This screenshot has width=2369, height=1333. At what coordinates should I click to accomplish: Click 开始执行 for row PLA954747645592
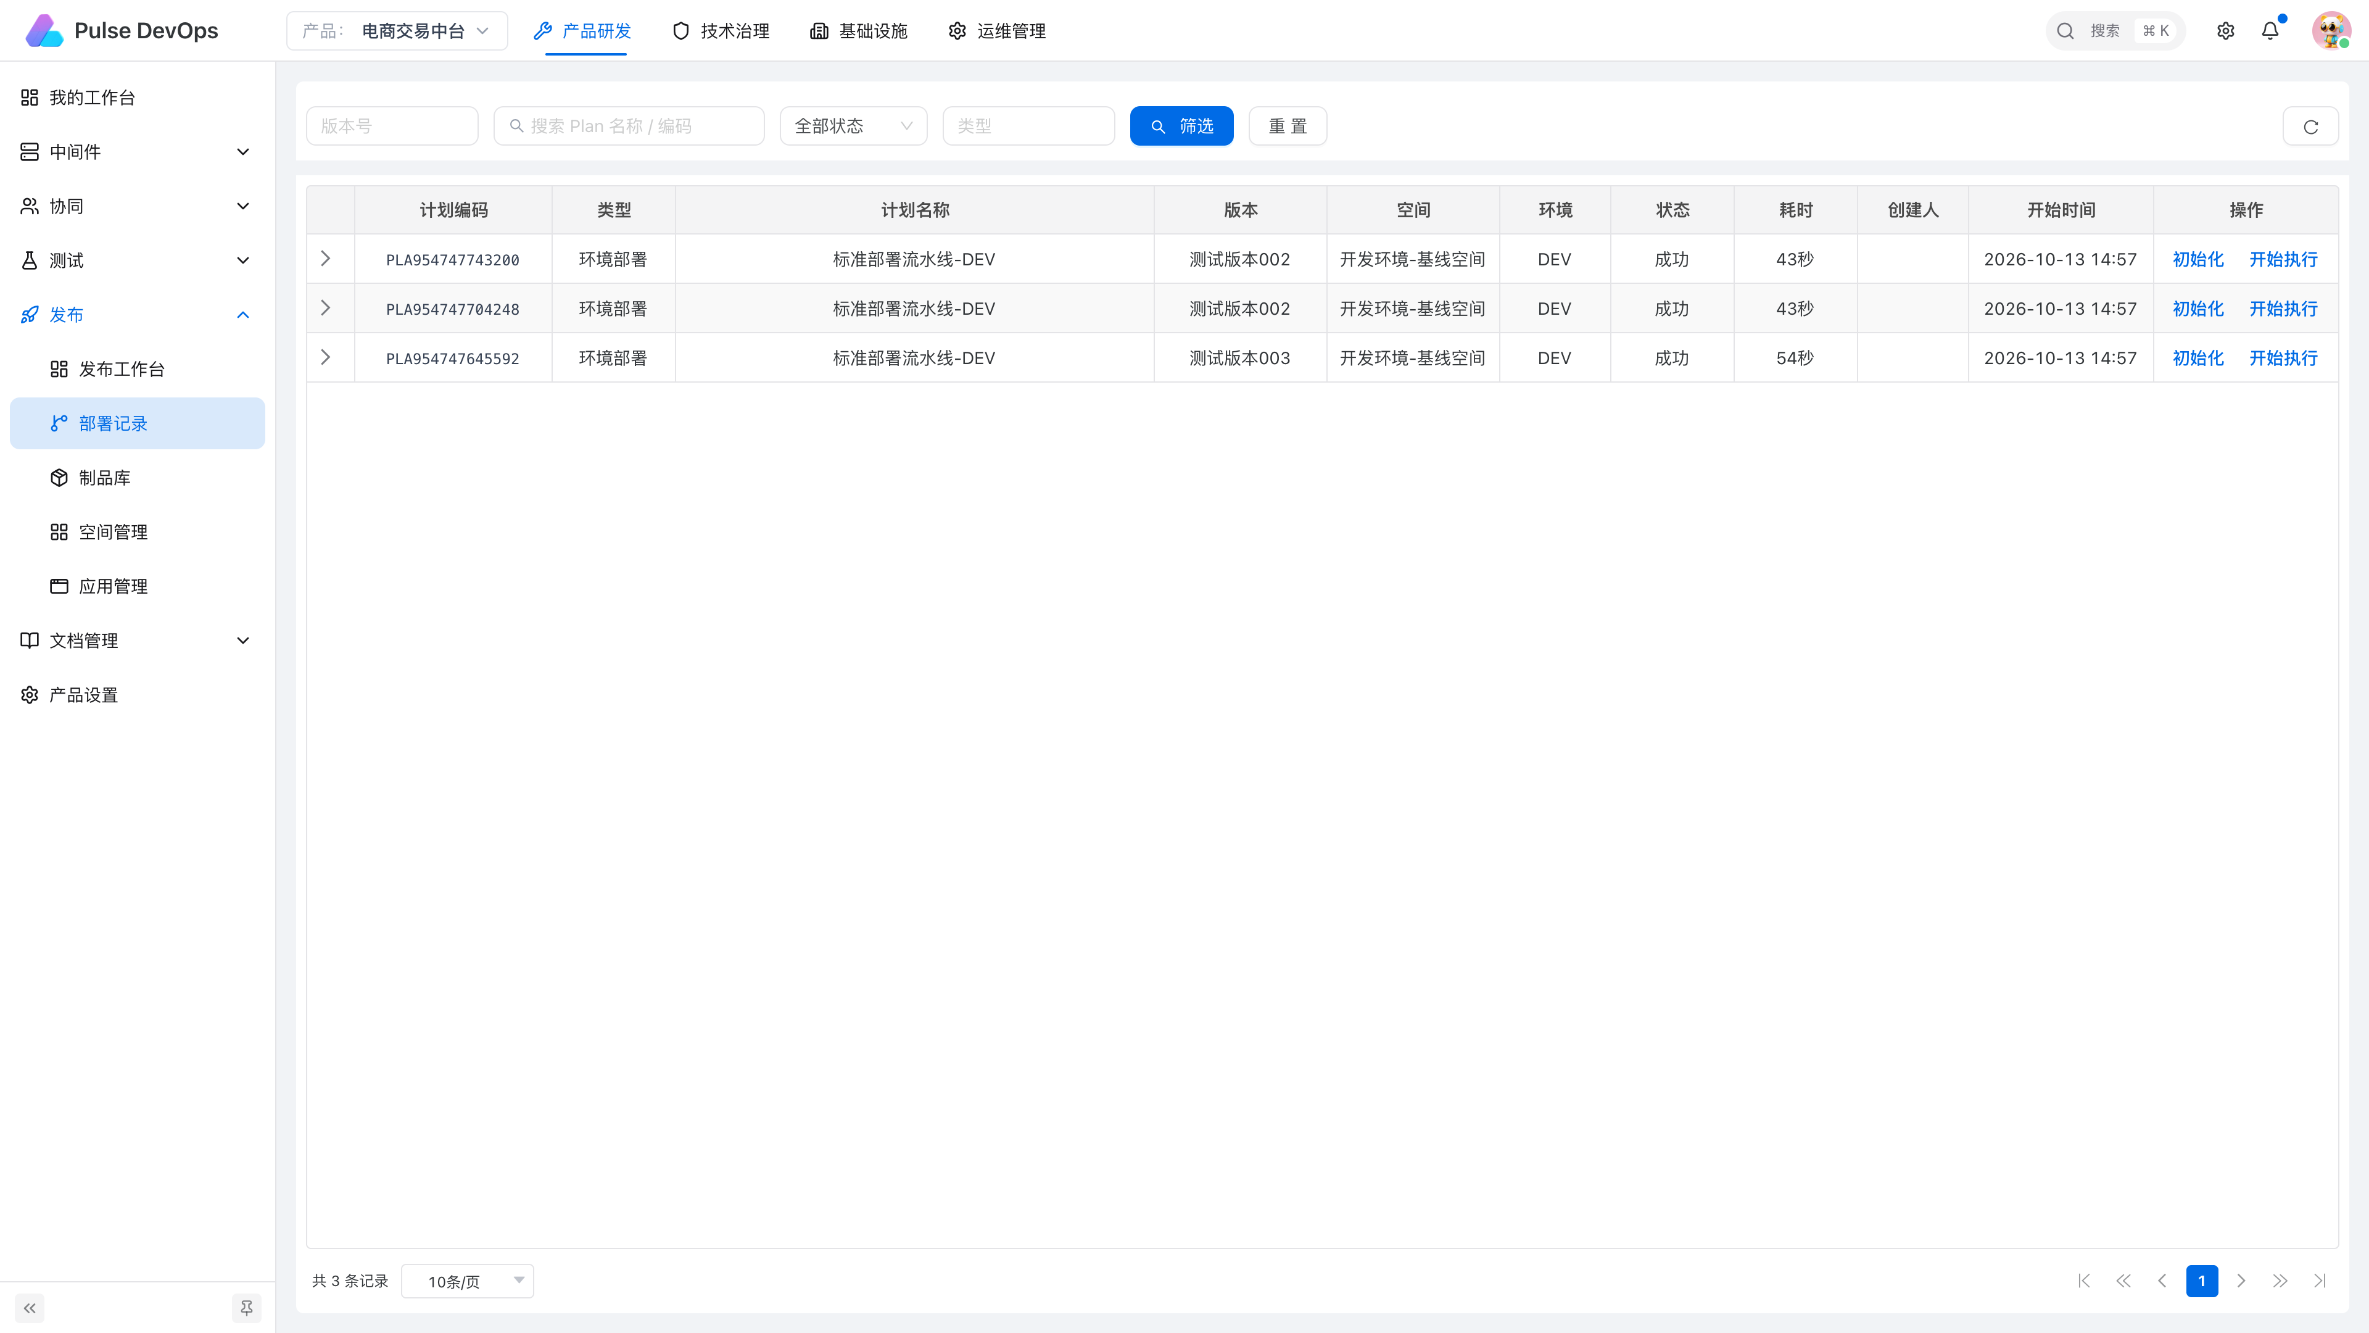[x=2283, y=358]
